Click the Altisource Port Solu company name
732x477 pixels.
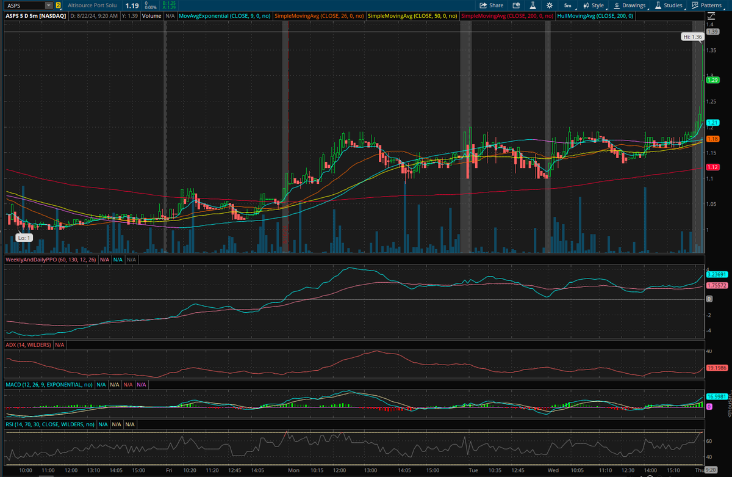point(93,5)
